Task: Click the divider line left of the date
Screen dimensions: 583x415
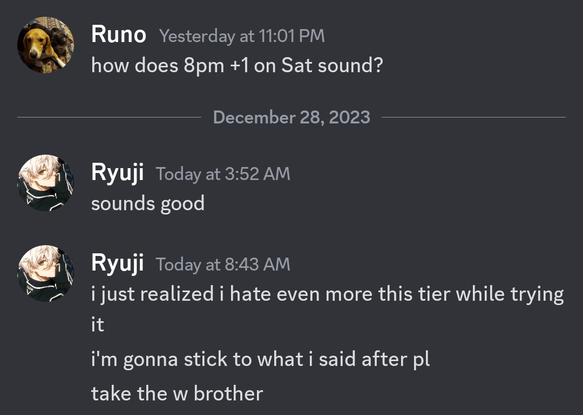Action: point(108,117)
